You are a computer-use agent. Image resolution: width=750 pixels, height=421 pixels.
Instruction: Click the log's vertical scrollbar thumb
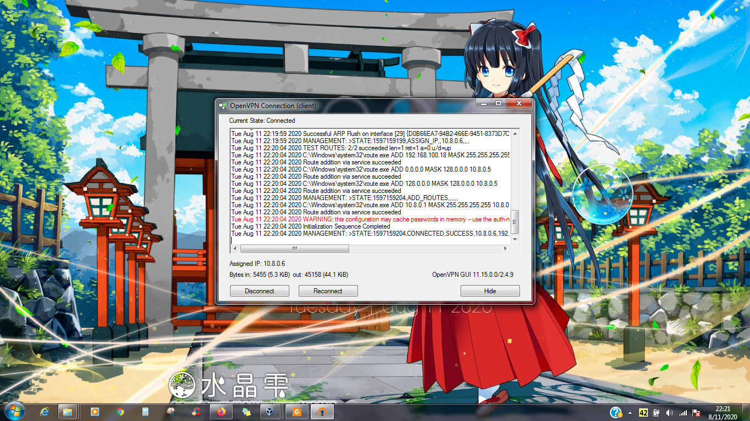click(514, 222)
